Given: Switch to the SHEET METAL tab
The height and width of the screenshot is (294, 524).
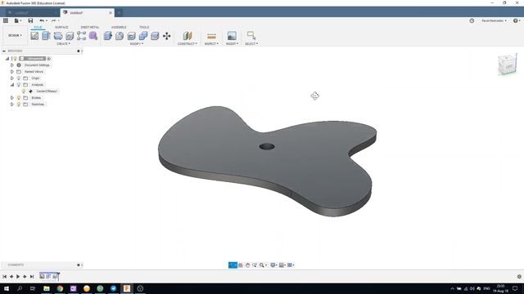Looking at the screenshot, I should click(90, 27).
